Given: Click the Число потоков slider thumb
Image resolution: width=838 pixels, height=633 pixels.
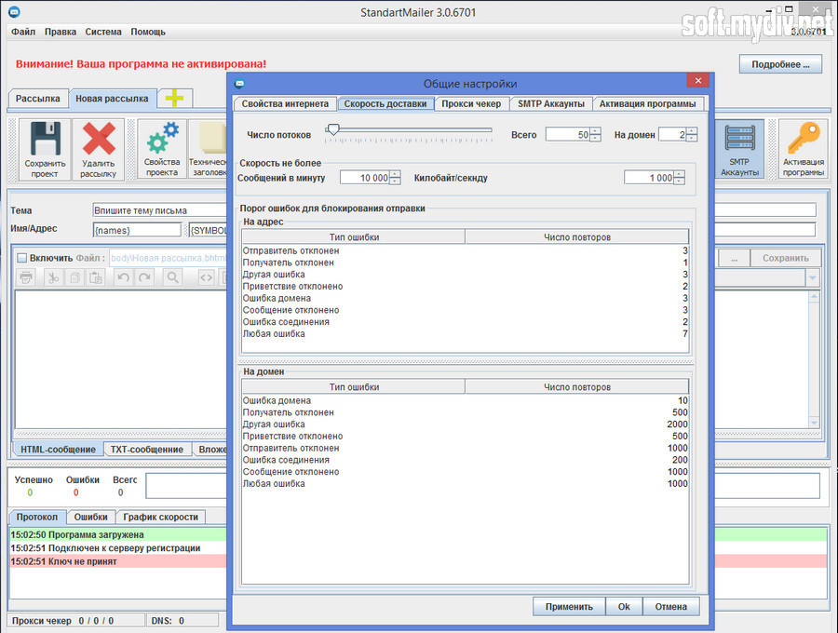Looking at the screenshot, I should 333,129.
